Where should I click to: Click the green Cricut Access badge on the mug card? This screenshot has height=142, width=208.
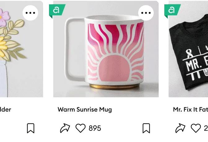57,11
